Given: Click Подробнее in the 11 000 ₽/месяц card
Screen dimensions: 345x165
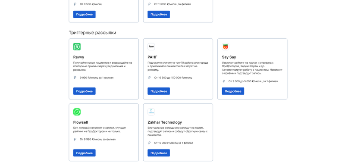Looking at the screenshot, I should coord(159,14).
